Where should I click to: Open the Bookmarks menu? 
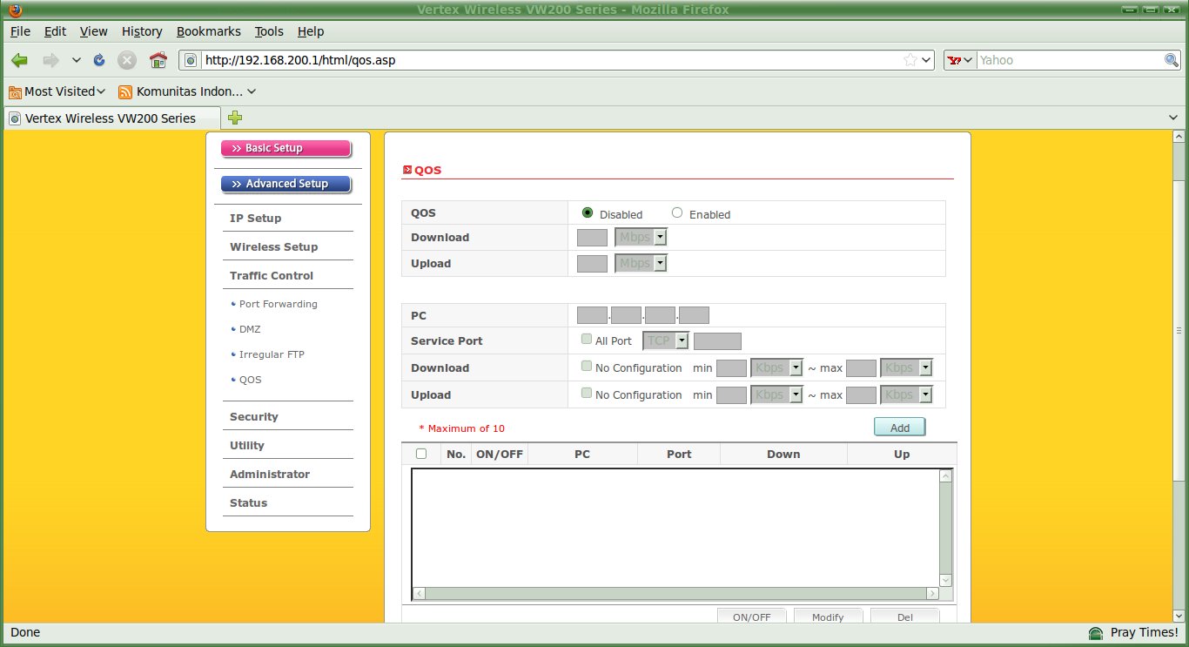208,31
